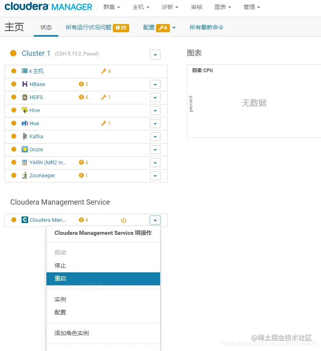Viewport: 321px width, 351px height.
Task: Click the 审核 menu item
Action: pyautogui.click(x=197, y=7)
